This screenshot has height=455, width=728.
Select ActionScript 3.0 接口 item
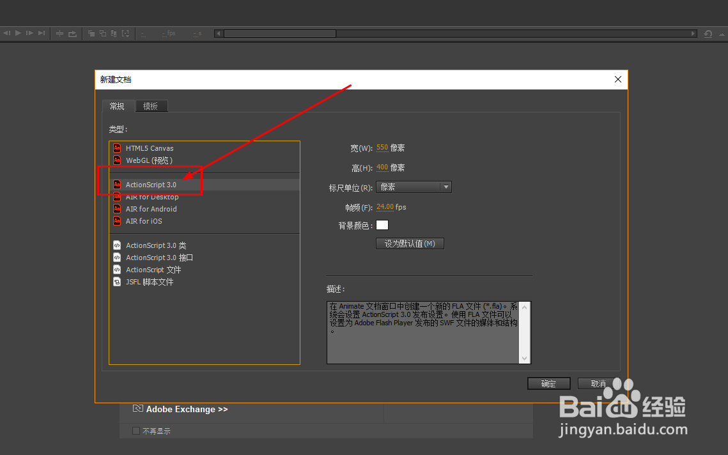coord(205,257)
